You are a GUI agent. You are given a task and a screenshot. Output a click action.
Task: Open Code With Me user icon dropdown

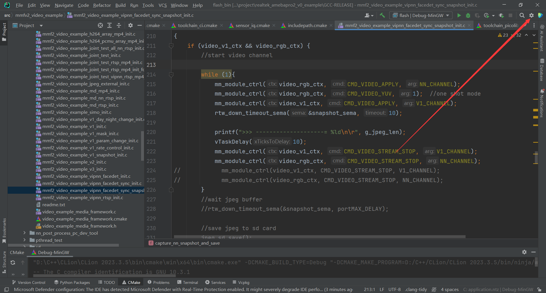369,15
